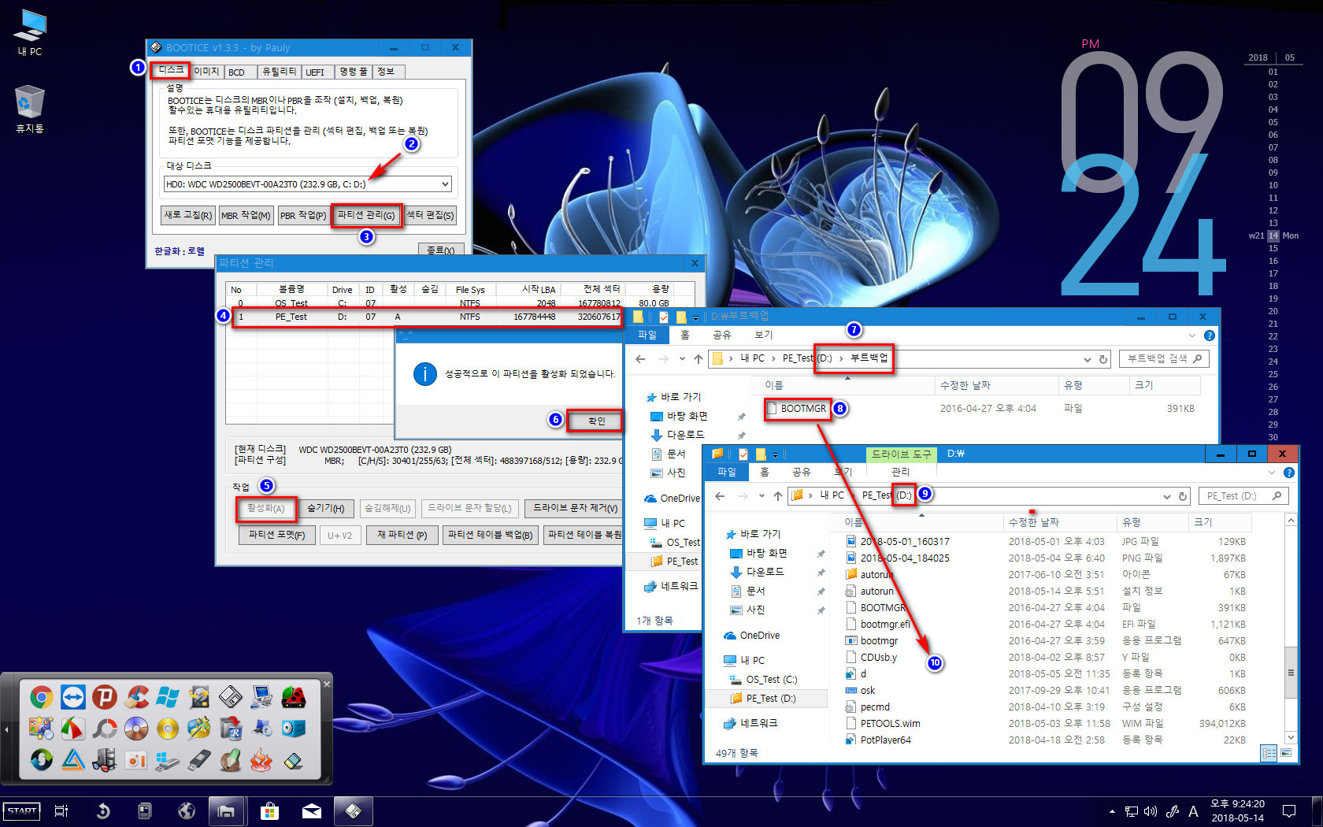Open Microsoft Store from the taskbar
The image size is (1323, 827).
[x=269, y=811]
